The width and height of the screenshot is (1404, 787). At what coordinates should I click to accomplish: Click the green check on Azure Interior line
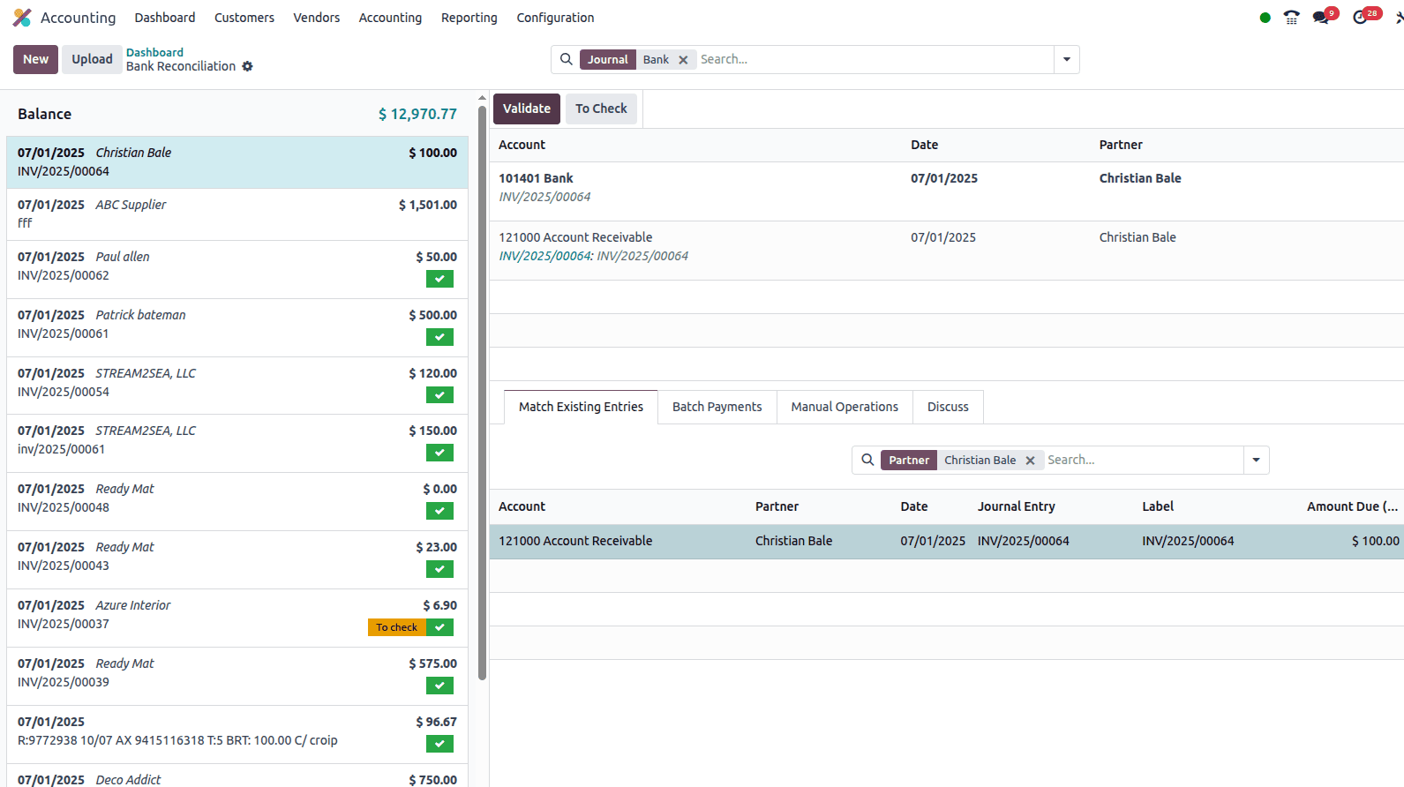[439, 627]
